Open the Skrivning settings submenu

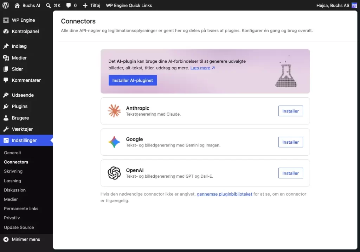point(13,171)
